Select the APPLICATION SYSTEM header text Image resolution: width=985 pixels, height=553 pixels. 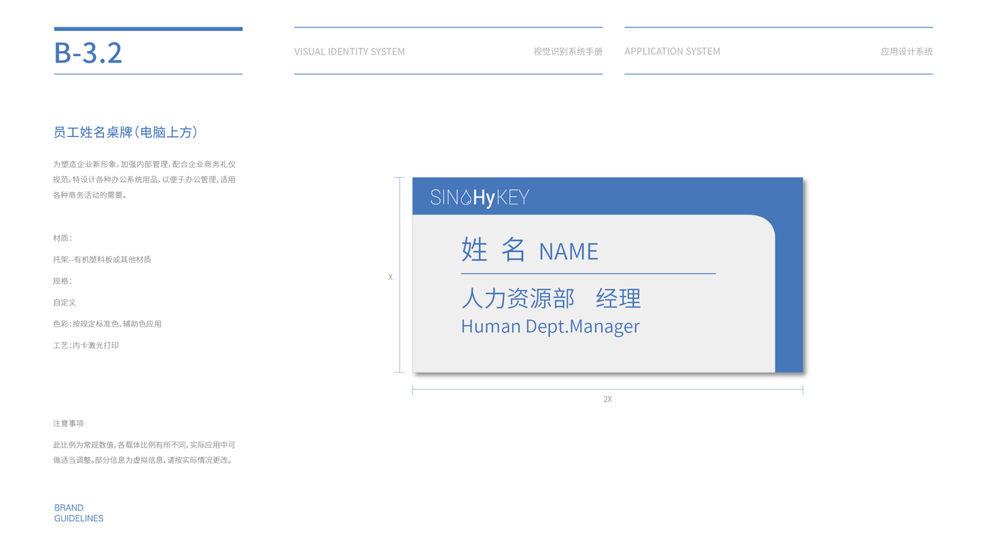coord(672,51)
